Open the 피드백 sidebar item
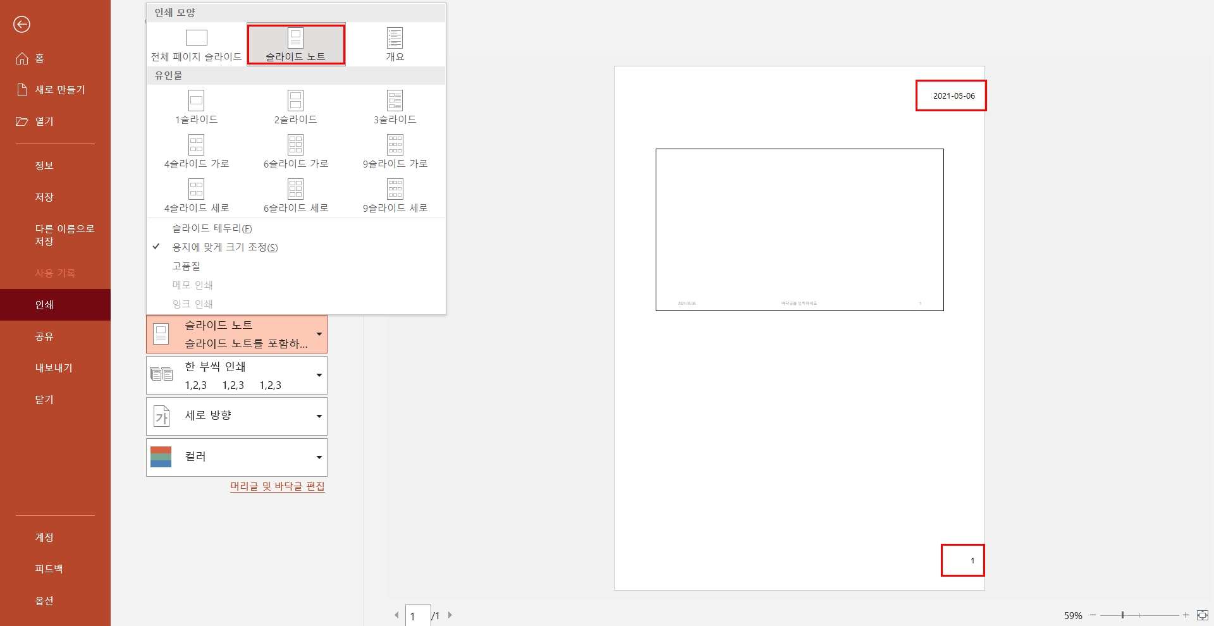Viewport: 1214px width, 626px height. [55, 569]
